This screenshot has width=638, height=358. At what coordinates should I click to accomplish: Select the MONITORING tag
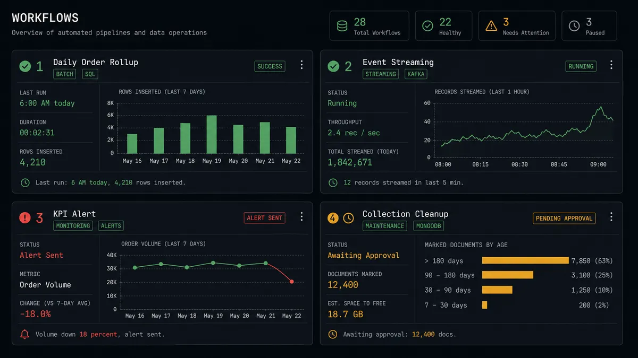click(73, 226)
